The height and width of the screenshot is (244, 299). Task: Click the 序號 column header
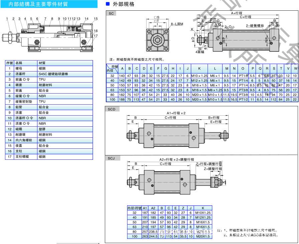coord(9,63)
